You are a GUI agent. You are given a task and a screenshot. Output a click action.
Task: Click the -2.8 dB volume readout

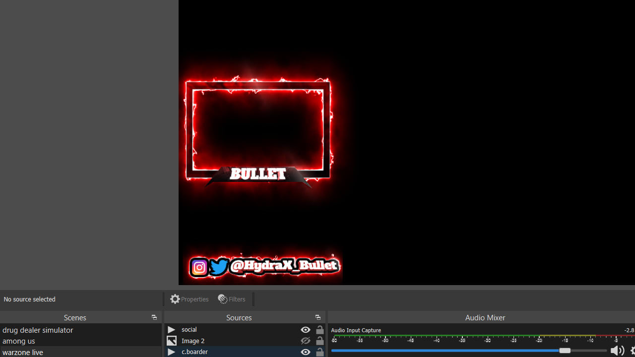point(629,330)
